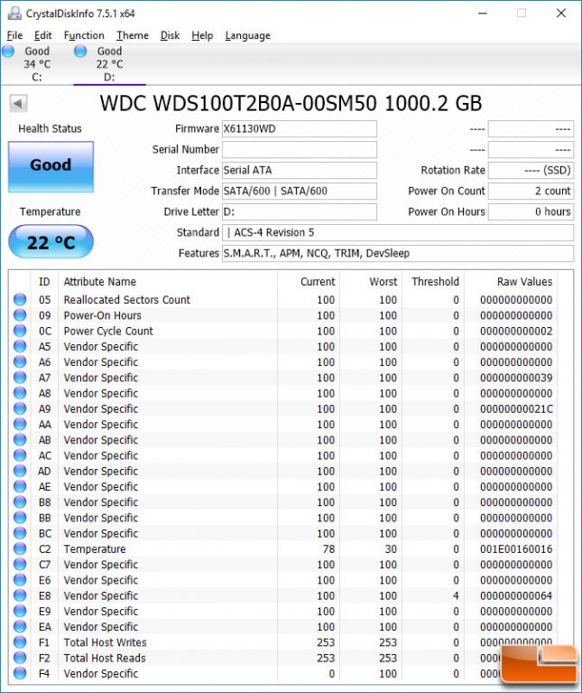Click the Threshold column header

point(435,282)
